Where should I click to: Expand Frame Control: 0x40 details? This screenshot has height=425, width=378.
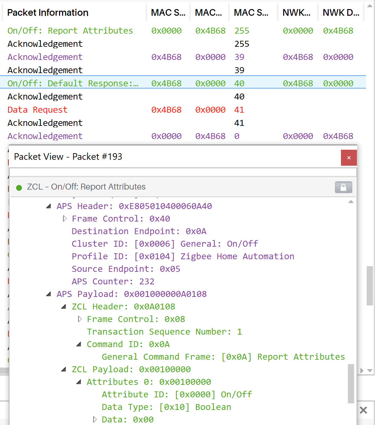tap(65, 218)
